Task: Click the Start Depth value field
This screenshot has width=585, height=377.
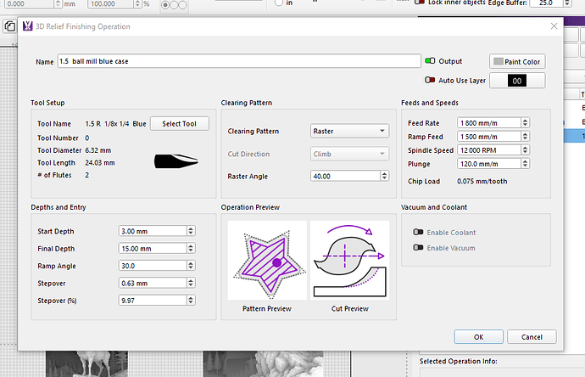Action: coord(153,231)
